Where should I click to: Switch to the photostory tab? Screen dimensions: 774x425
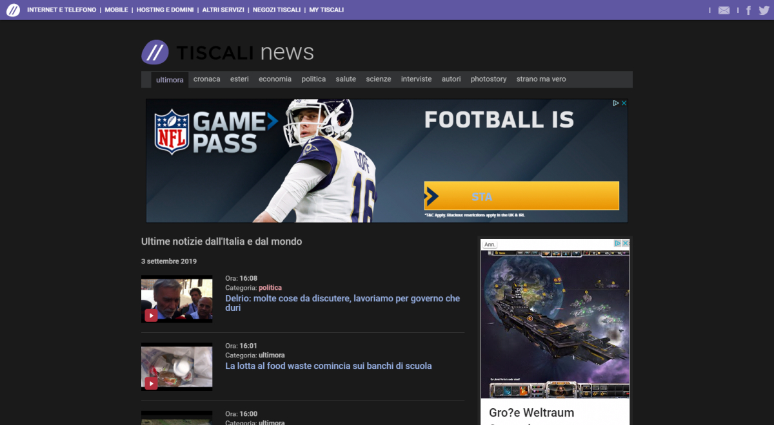pyautogui.click(x=489, y=79)
